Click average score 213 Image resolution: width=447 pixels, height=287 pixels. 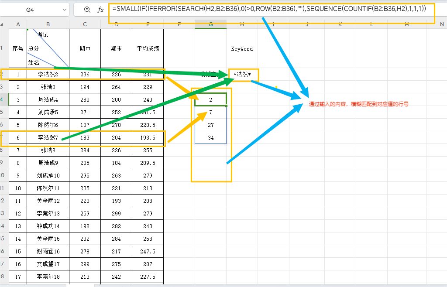coord(148,188)
